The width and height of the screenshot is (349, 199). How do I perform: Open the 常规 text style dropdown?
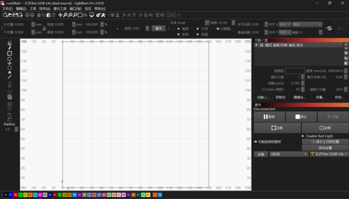click(307, 24)
